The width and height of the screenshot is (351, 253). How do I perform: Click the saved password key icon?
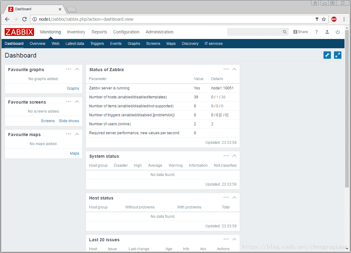click(317, 19)
